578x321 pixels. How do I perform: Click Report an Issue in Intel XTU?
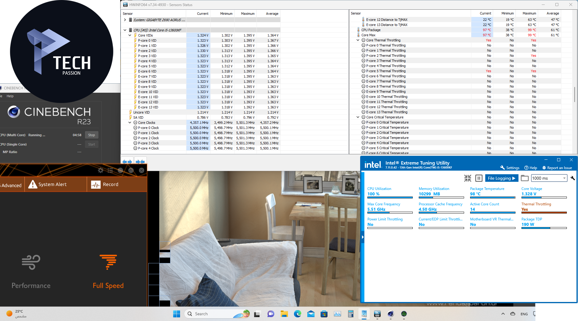click(x=557, y=168)
